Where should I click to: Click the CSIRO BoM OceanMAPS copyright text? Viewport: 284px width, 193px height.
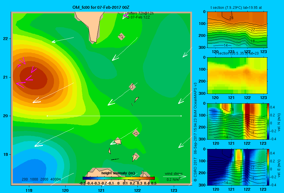pyautogui.click(x=195, y=132)
